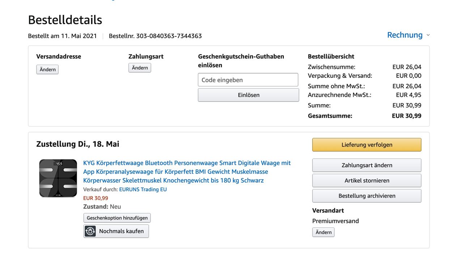Cancel item via Artikel stornieren
The width and height of the screenshot is (463, 255).
click(367, 180)
